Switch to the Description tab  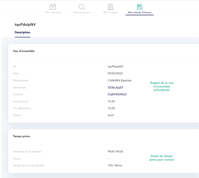click(x=22, y=32)
